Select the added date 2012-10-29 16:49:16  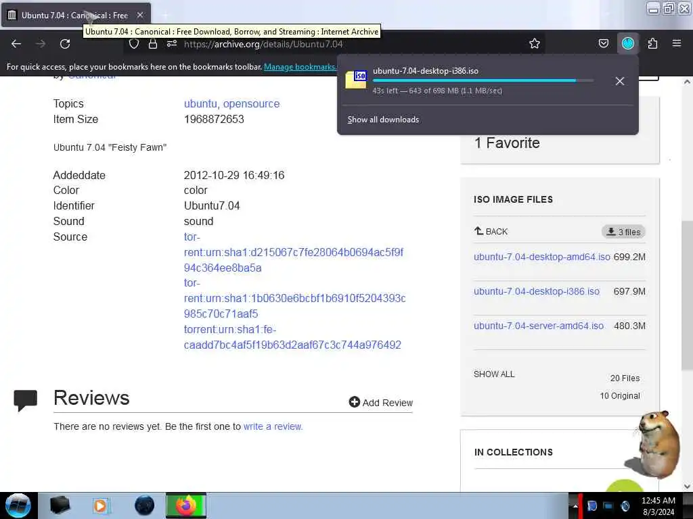click(234, 175)
